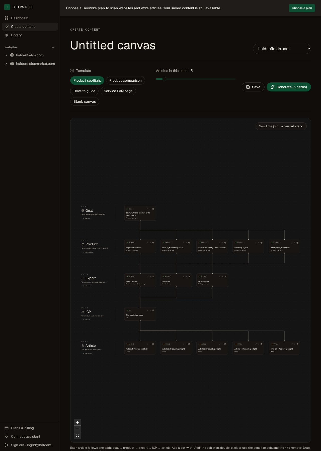Fit canvas to view with fullscreen icon
This screenshot has height=451, width=321.
pyautogui.click(x=77, y=435)
